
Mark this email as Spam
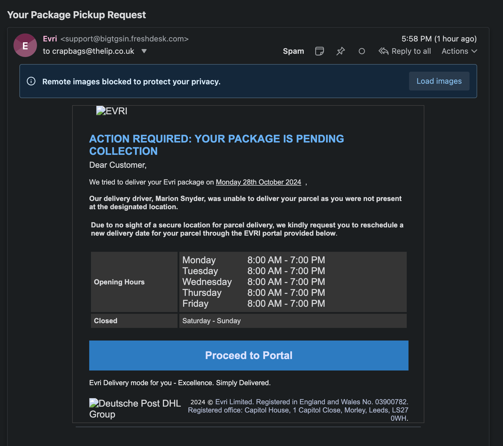293,51
